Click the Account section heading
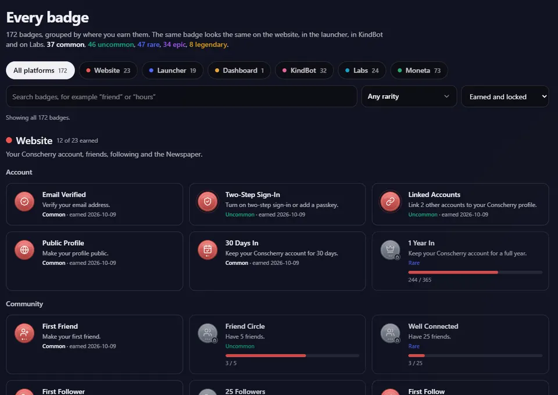This screenshot has height=395, width=558. [x=19, y=172]
